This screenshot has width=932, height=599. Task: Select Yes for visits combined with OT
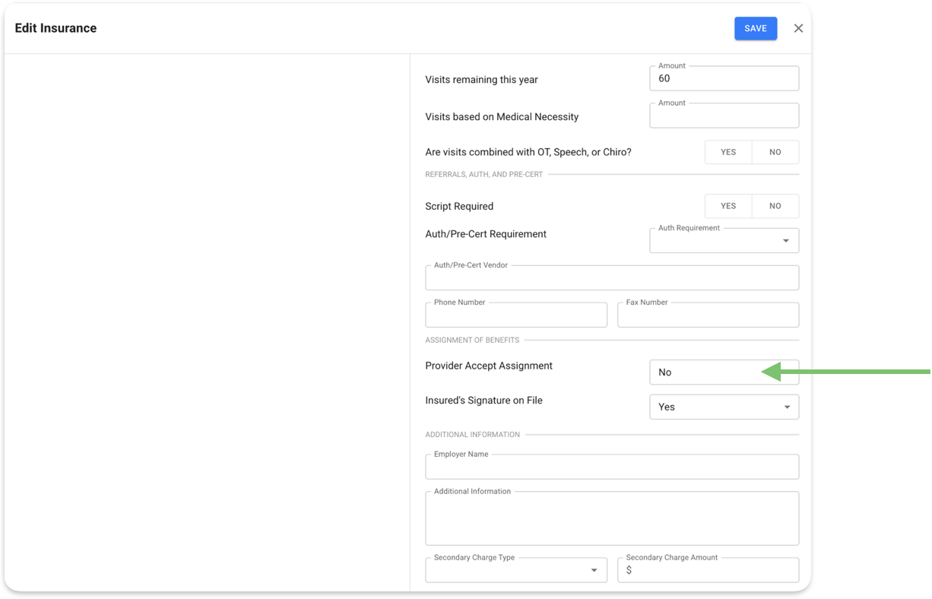(728, 152)
